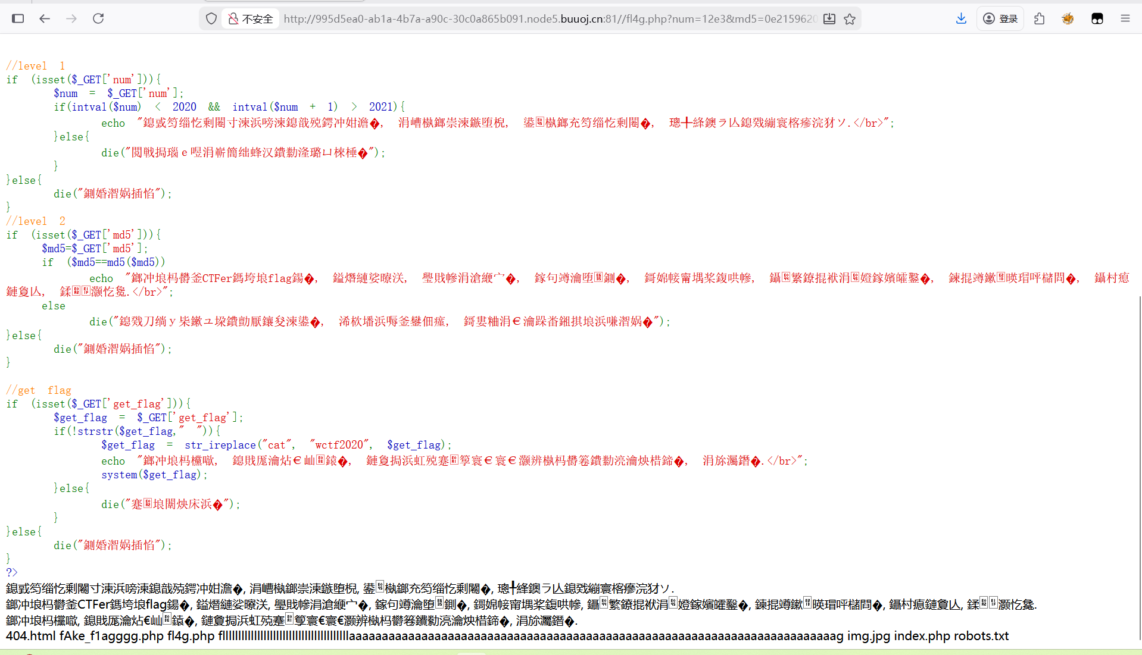Screen dimensions: 1142x655
Task: Open the index.php link
Action: point(922,636)
